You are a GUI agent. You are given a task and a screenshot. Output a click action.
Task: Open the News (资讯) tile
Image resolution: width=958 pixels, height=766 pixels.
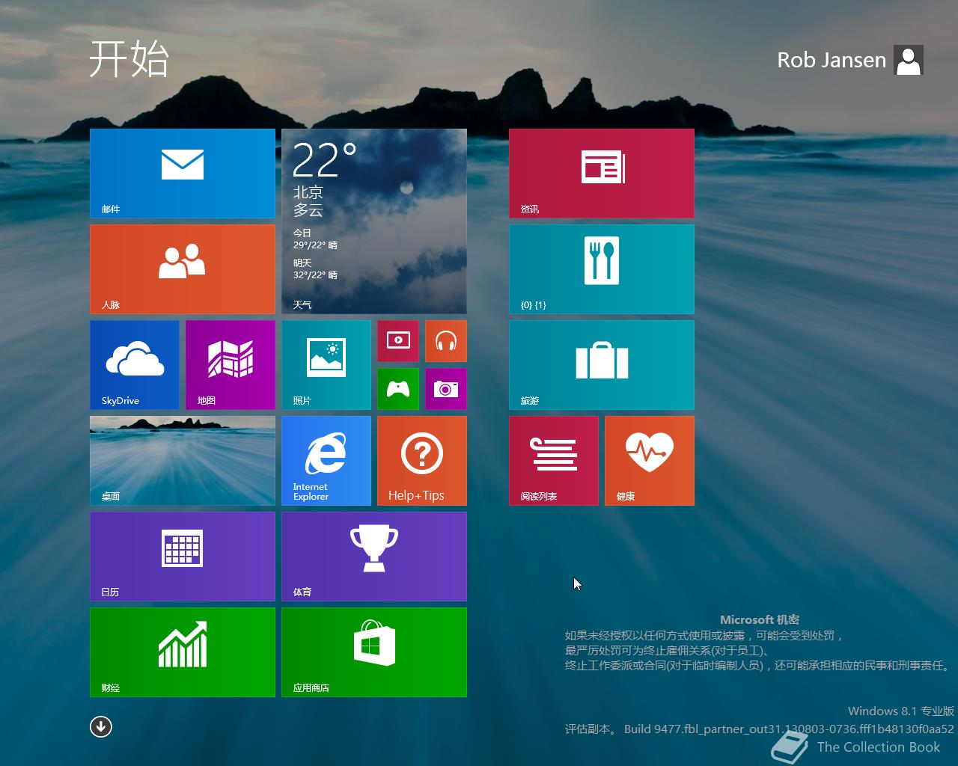tap(602, 174)
